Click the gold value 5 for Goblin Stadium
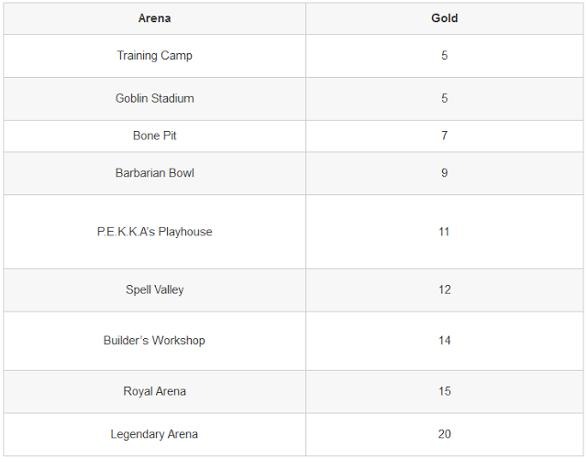The height and width of the screenshot is (458, 587). tap(444, 99)
